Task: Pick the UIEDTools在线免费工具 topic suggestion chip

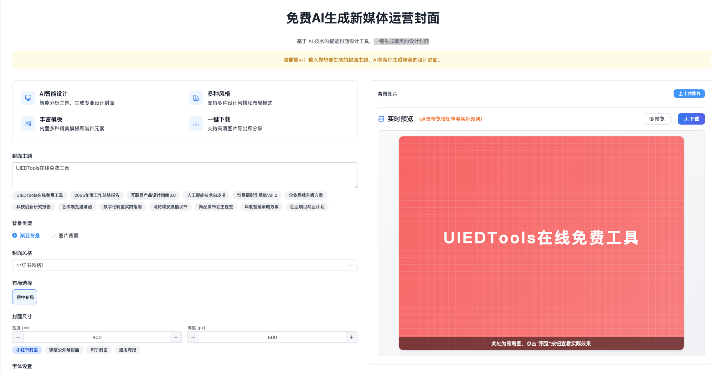Action: [x=40, y=195]
